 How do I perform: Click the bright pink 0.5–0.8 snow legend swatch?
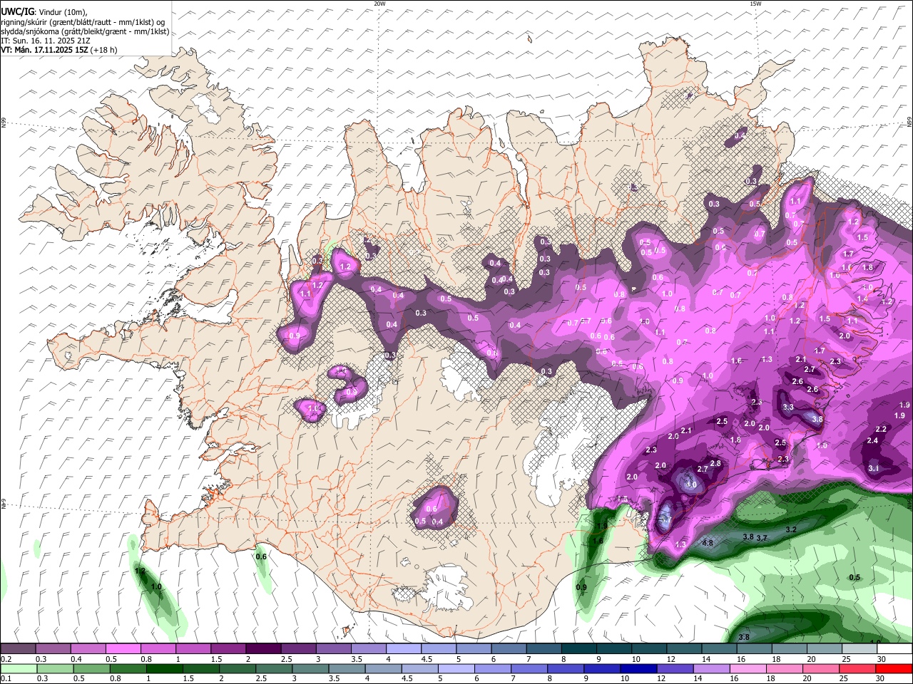pos(123,649)
